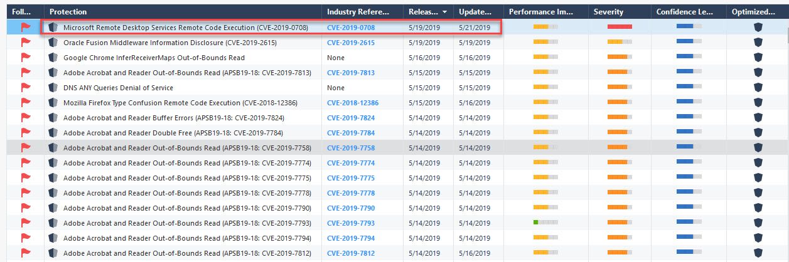Click Optimized shield for CVE-2019-7812 row
Screen dimensions: 789x262
758,253
